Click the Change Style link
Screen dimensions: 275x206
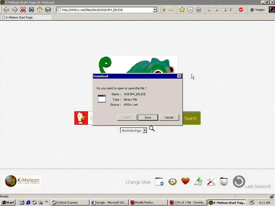(138, 182)
